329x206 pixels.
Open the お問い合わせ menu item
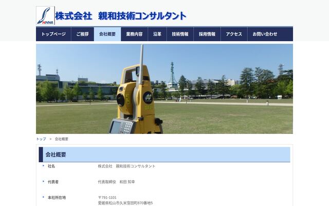(265, 34)
